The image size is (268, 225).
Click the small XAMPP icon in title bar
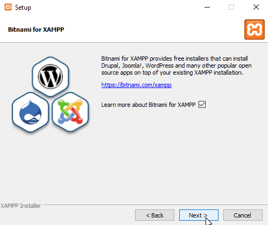(8, 7)
